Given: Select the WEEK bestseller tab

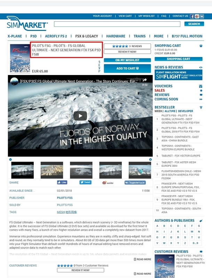Looking at the screenshot, I should [158, 111].
